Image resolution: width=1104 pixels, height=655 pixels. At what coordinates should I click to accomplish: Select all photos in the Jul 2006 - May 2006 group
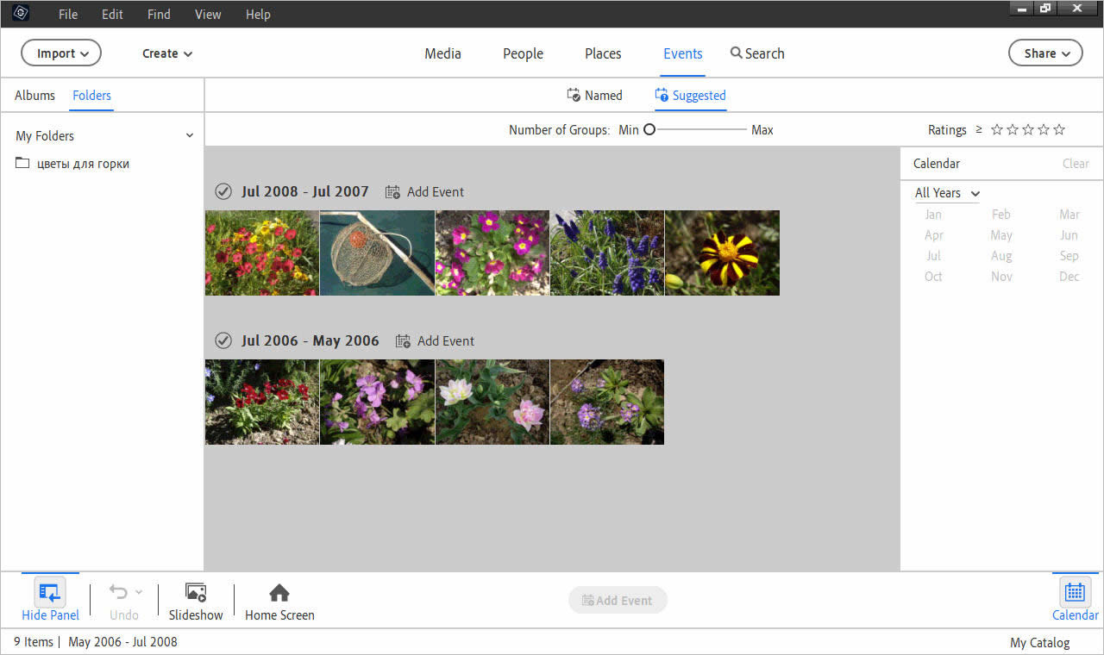click(223, 340)
